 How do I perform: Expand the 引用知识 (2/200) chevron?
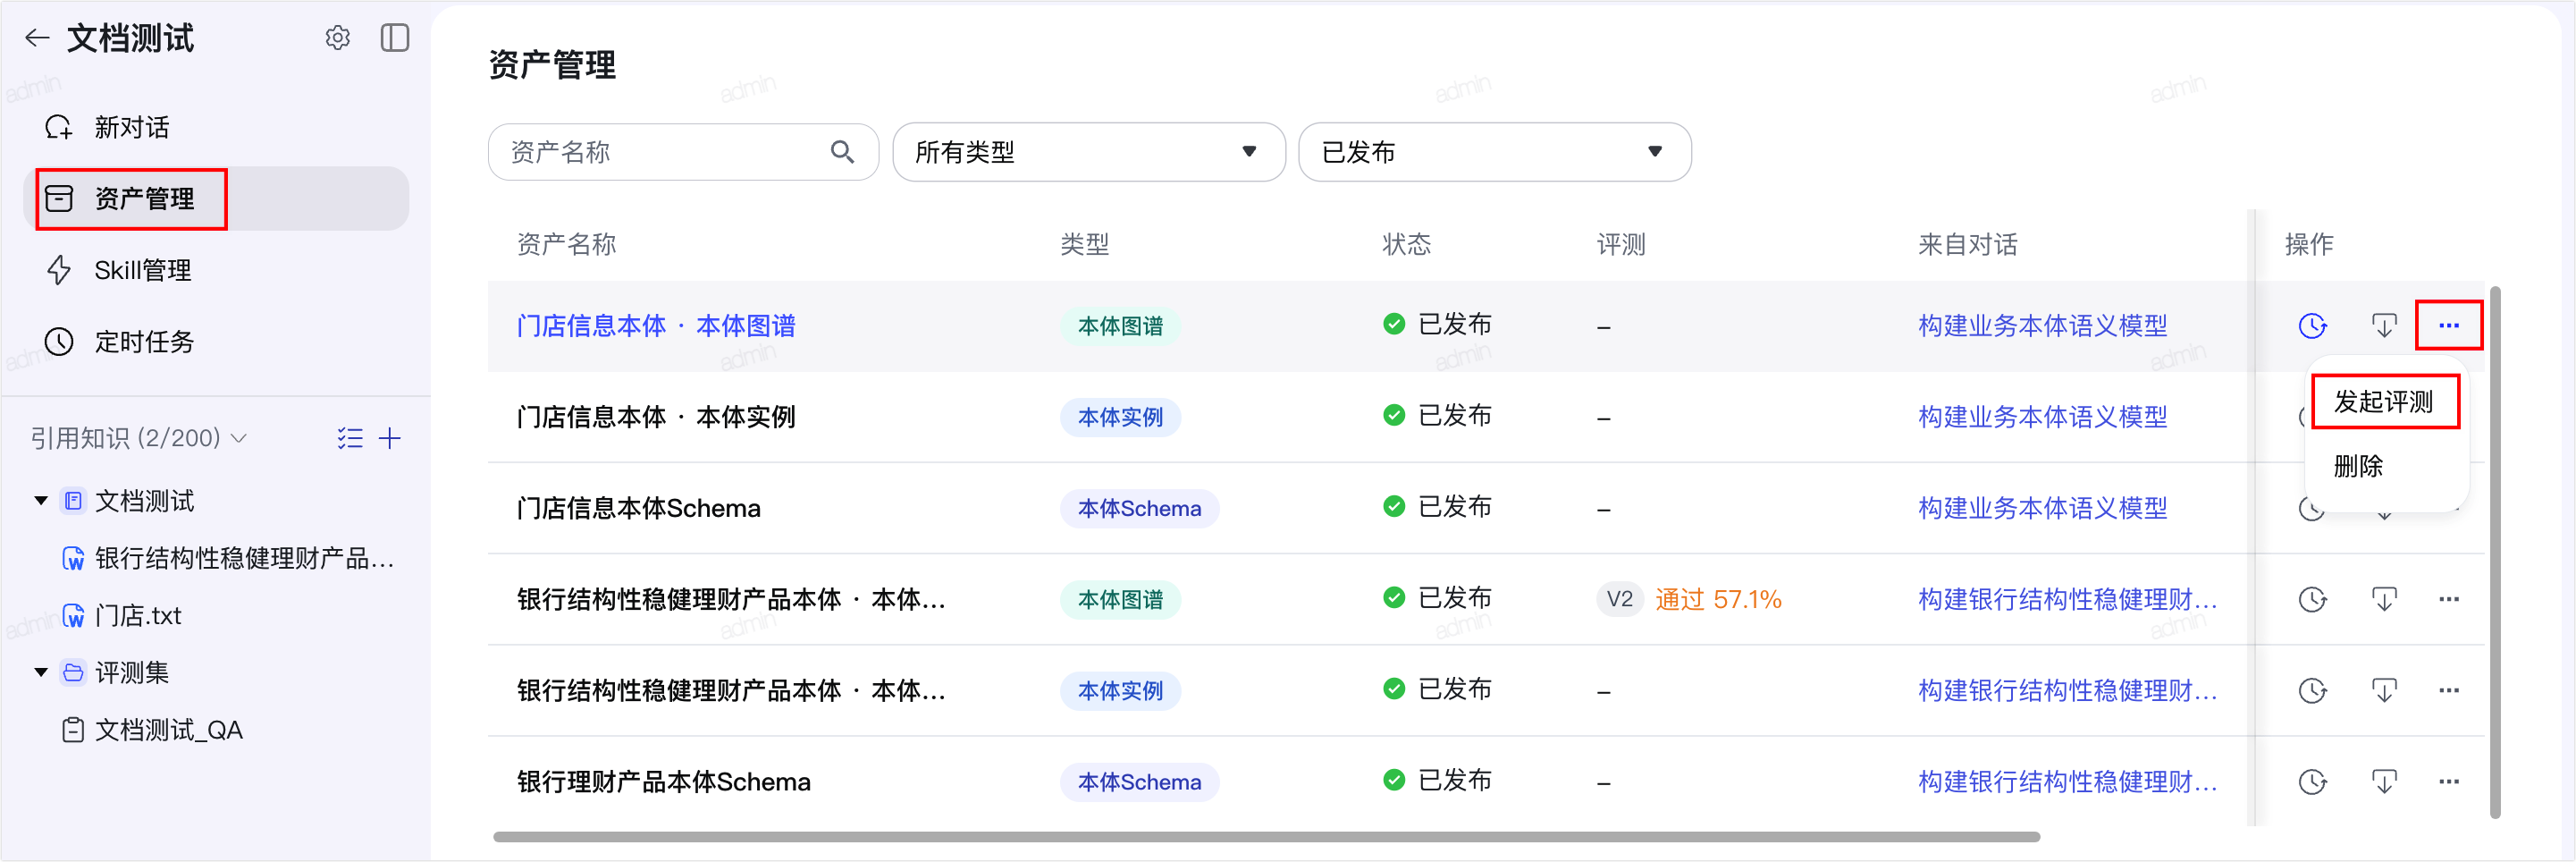coord(239,438)
